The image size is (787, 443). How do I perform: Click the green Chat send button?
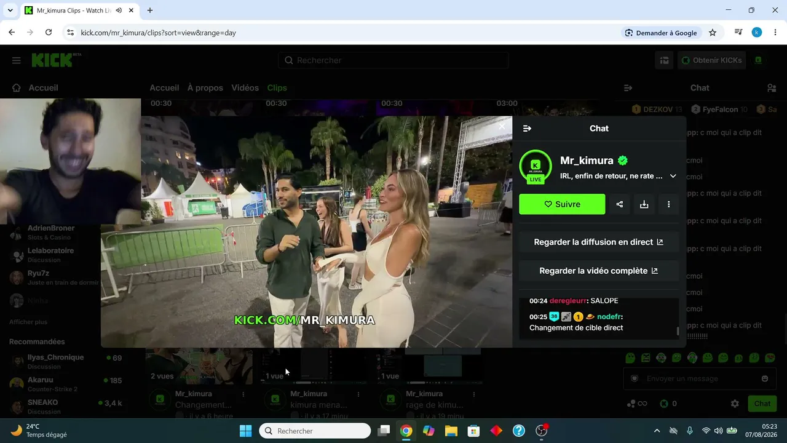point(762,404)
